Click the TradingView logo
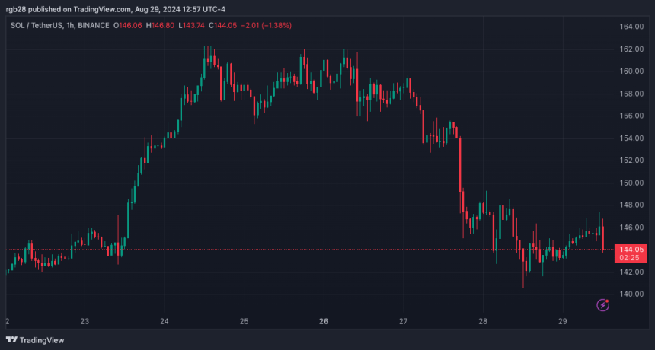Viewport: 655px width, 350px height. pos(35,340)
